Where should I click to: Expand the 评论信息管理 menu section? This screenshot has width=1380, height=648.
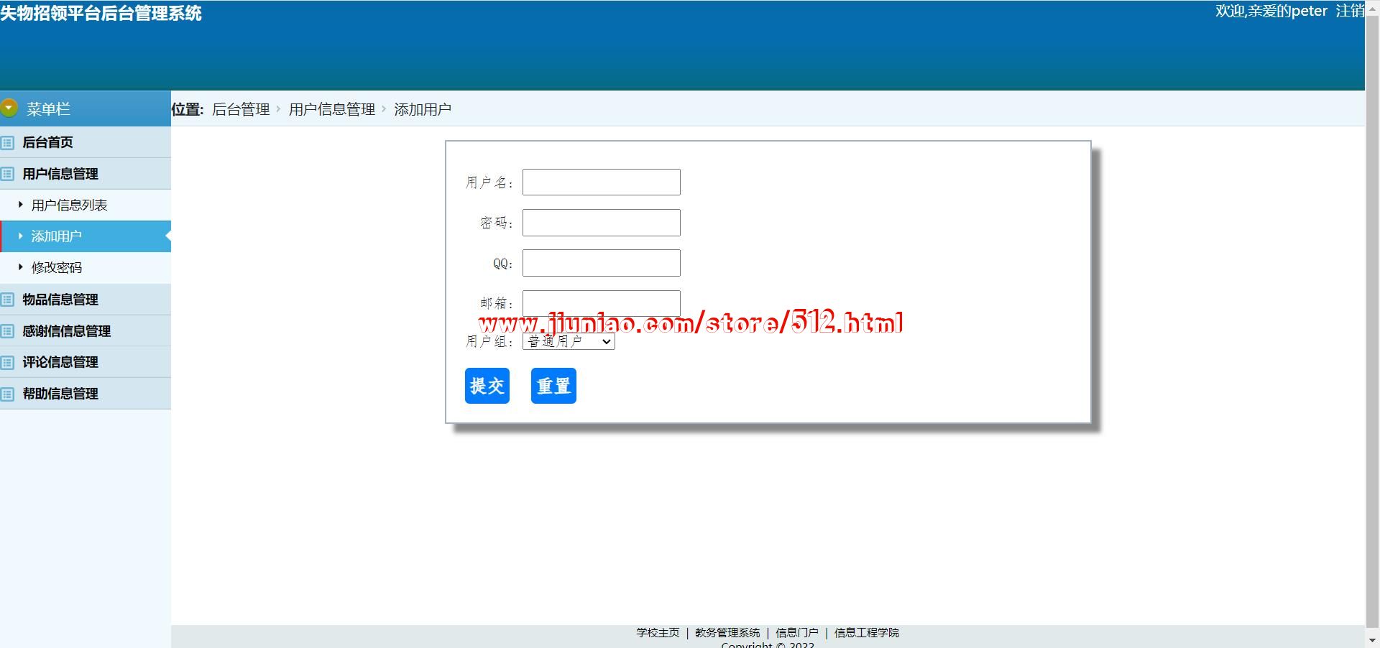[86, 362]
